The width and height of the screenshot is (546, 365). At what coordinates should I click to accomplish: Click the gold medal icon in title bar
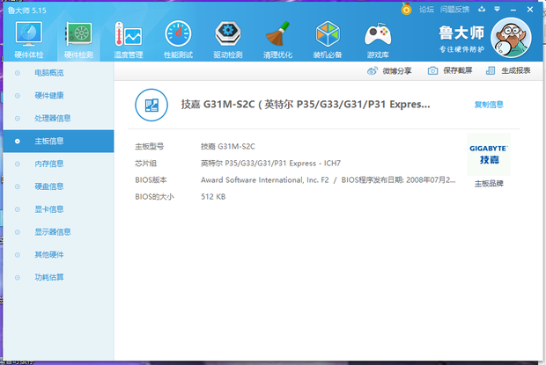406,9
